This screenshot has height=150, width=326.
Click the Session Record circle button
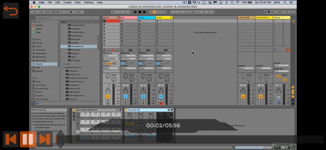(x=165, y=12)
